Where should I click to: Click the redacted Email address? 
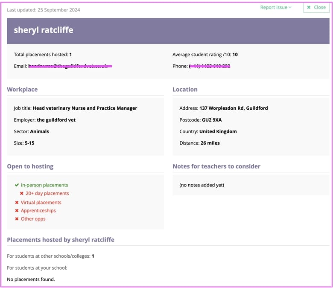click(70, 66)
